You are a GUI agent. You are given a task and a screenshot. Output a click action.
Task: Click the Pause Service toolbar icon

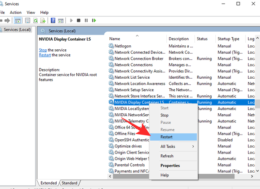pyautogui.click(x=86, y=20)
